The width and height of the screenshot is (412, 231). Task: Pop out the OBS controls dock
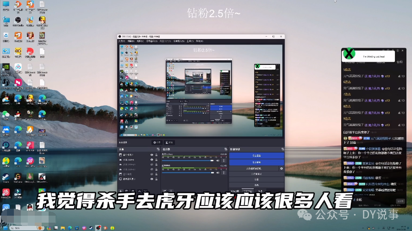click(x=283, y=149)
